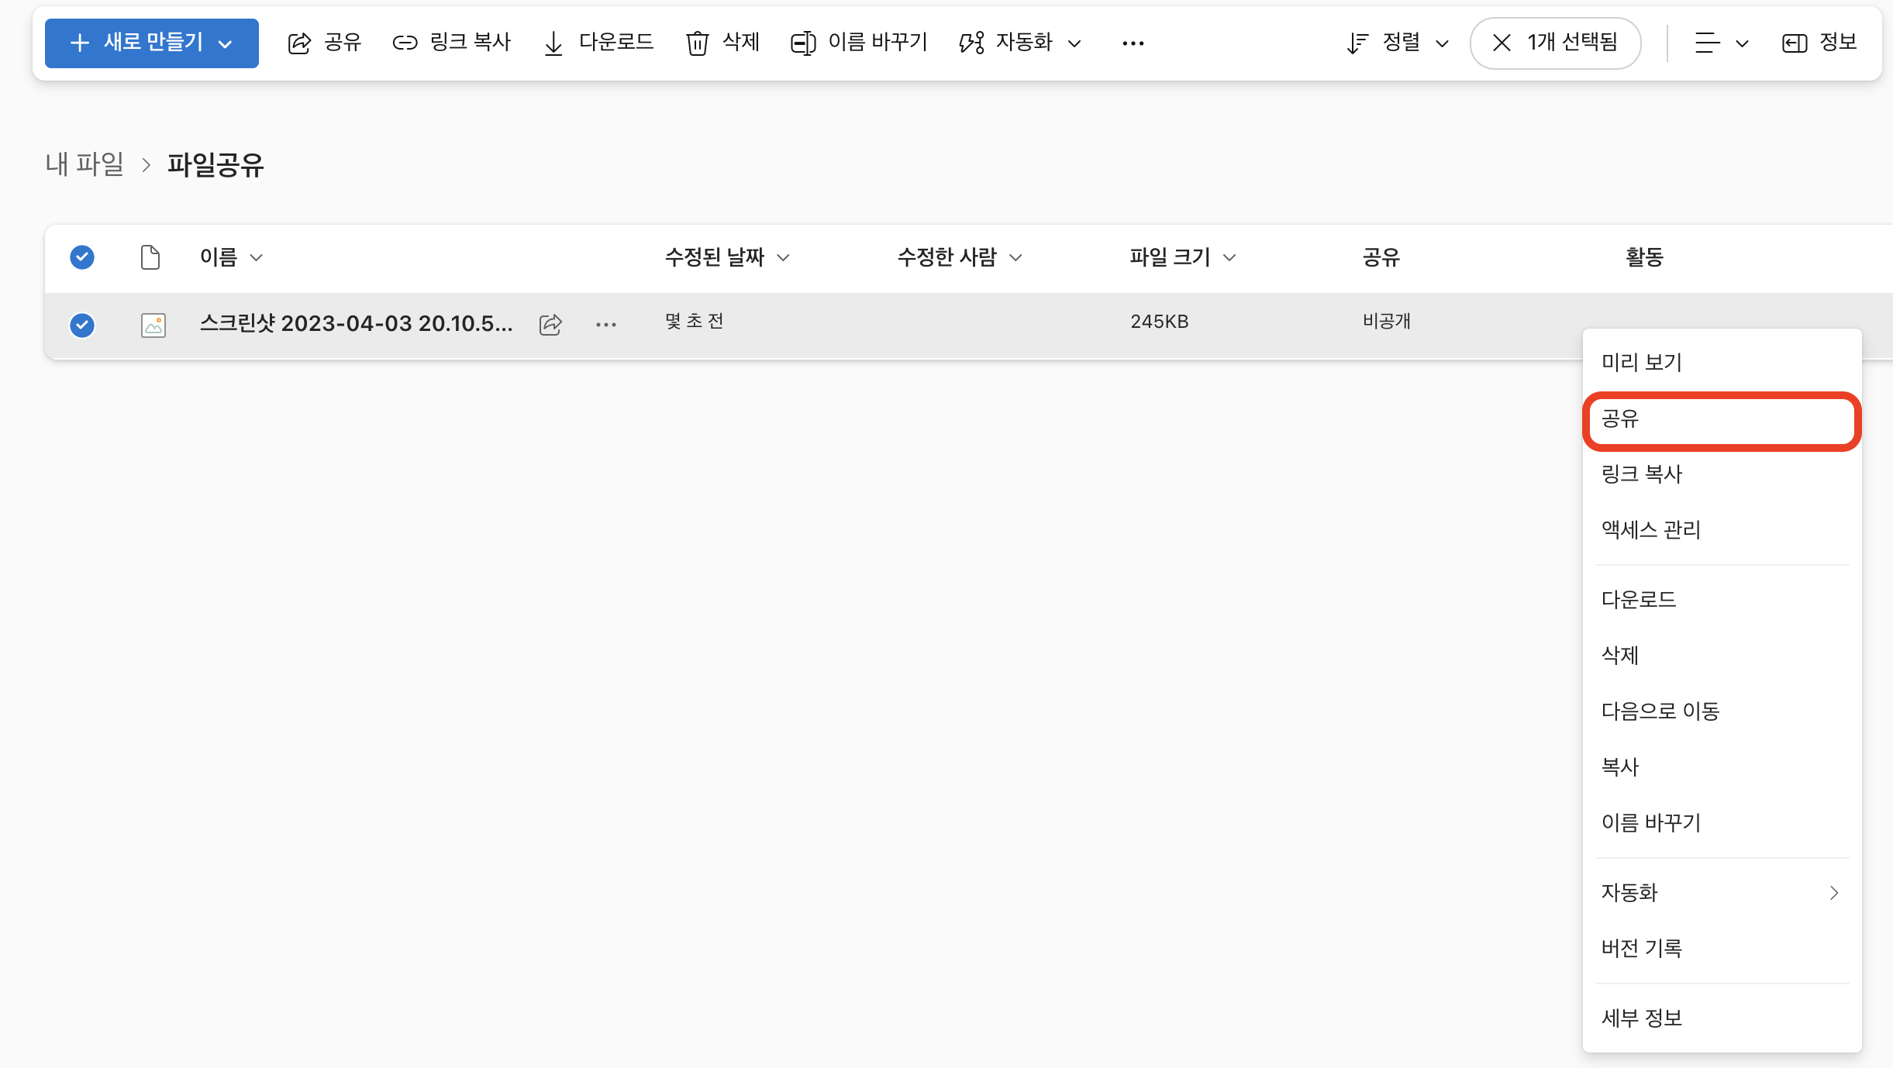
Task: Open the three-dot actions on the file row
Action: tap(606, 324)
